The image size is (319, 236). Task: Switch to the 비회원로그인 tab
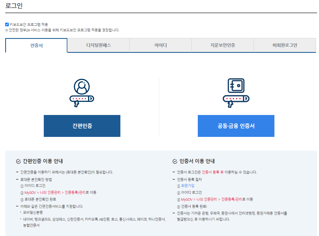(285, 45)
